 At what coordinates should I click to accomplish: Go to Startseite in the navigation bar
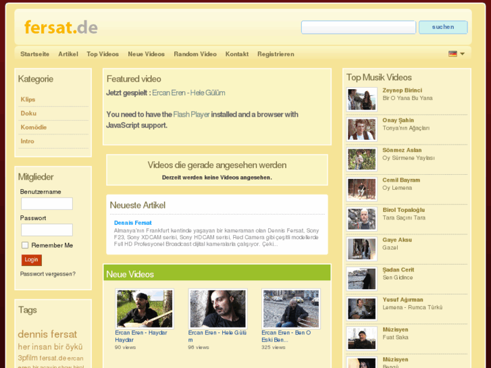[34, 54]
